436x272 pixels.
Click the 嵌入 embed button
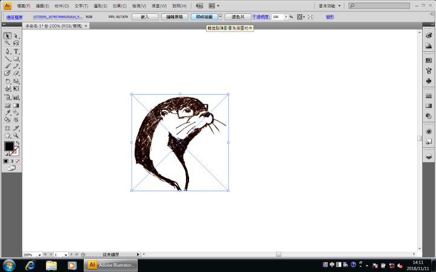[144, 17]
